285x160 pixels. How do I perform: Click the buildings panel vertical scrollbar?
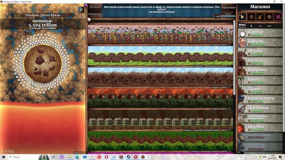(234, 57)
